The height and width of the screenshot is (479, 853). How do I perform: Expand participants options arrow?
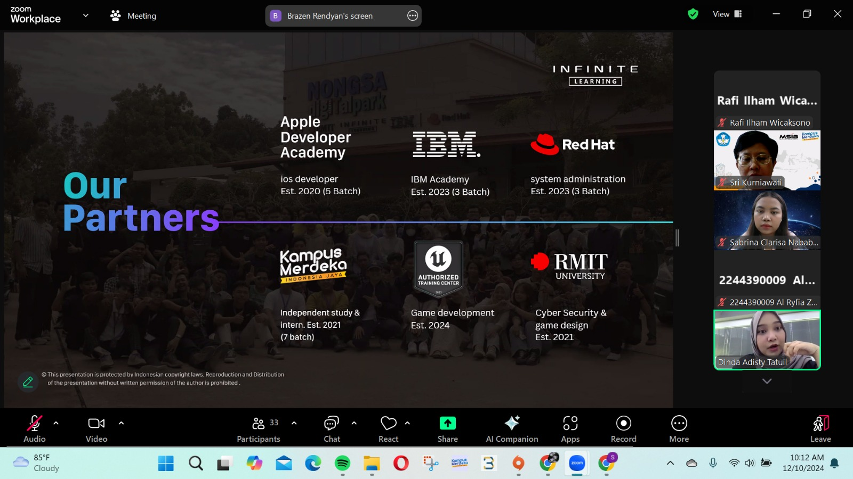(x=294, y=423)
